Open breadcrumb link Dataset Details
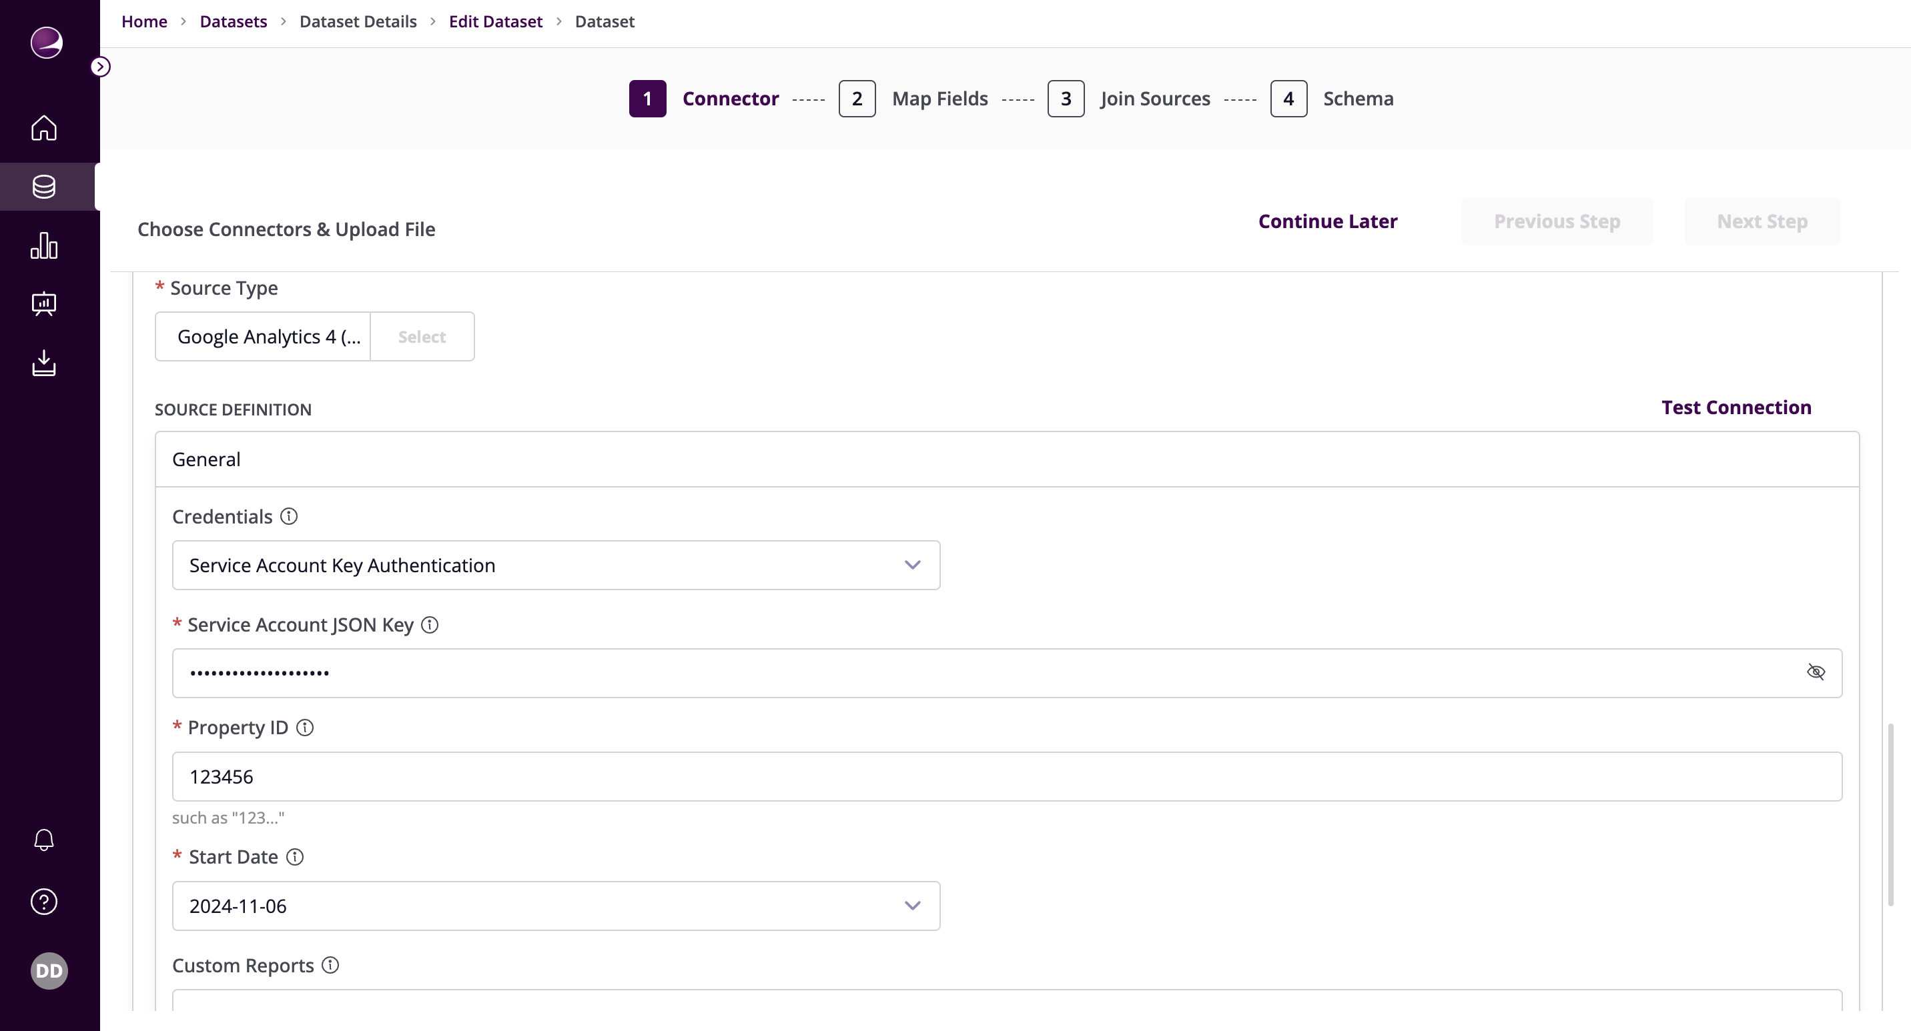This screenshot has height=1031, width=1911. [x=358, y=21]
